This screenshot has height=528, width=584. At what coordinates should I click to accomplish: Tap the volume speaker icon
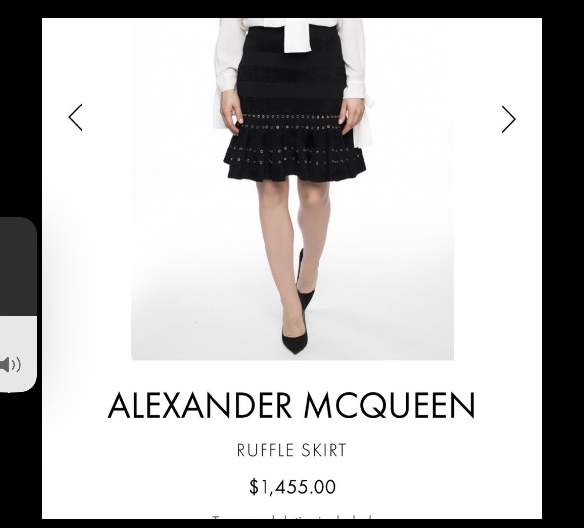click(10, 365)
